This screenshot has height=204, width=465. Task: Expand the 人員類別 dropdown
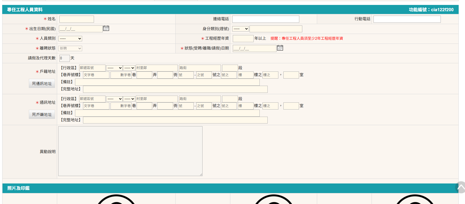[70, 39]
